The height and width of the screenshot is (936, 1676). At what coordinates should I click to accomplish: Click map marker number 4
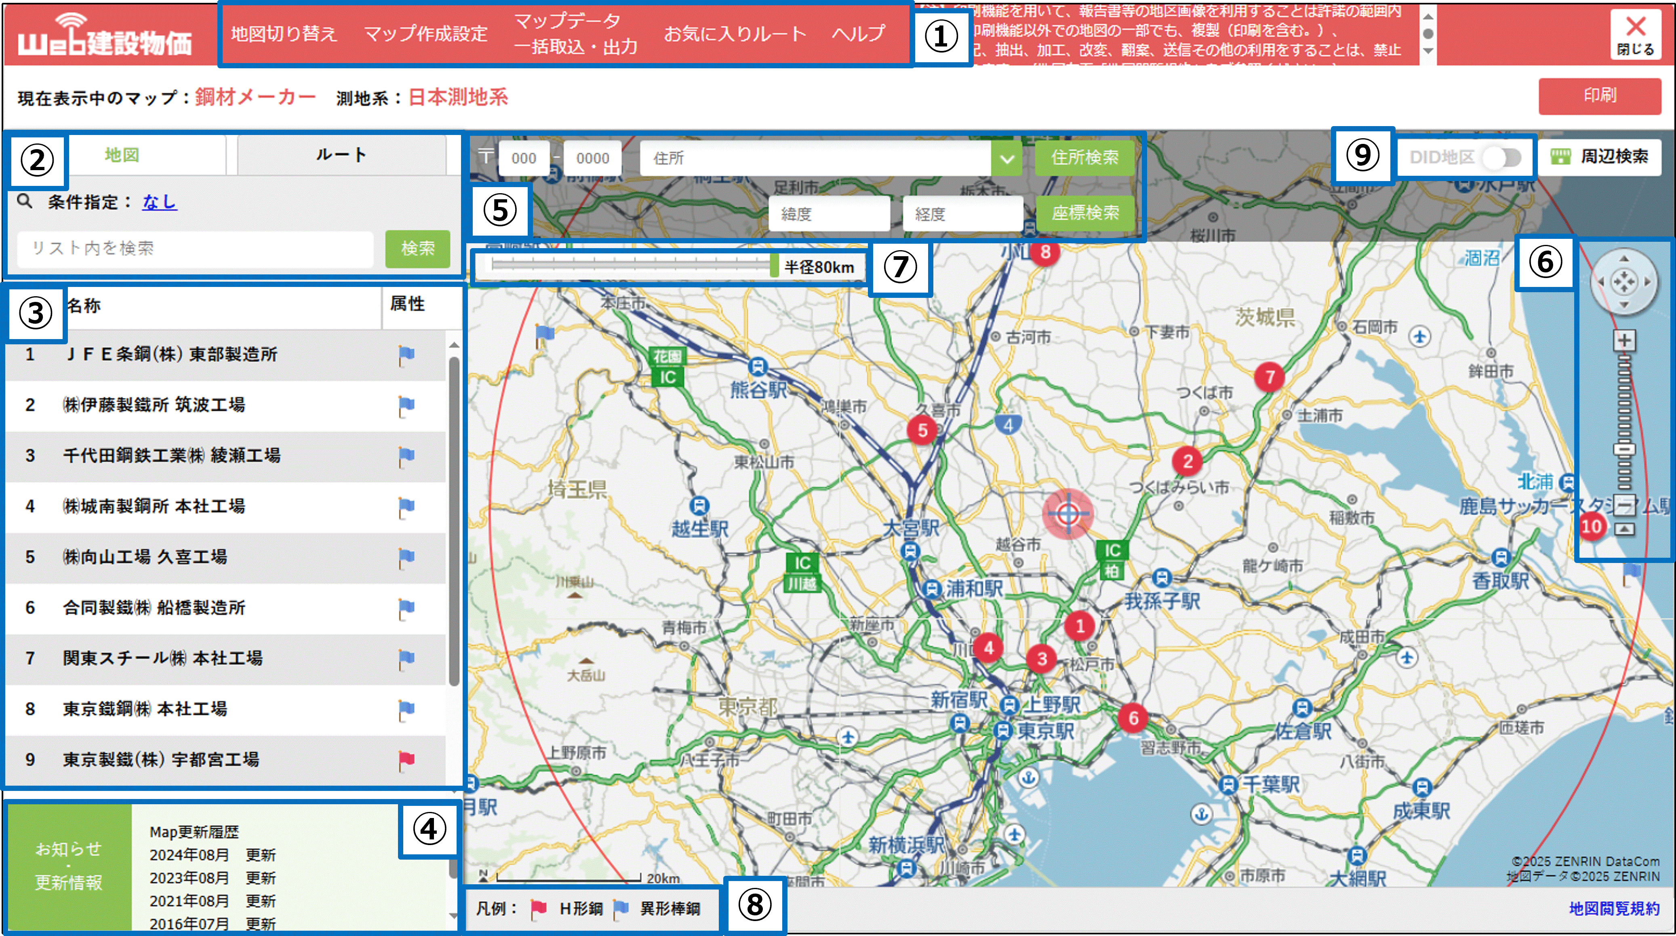tap(988, 648)
